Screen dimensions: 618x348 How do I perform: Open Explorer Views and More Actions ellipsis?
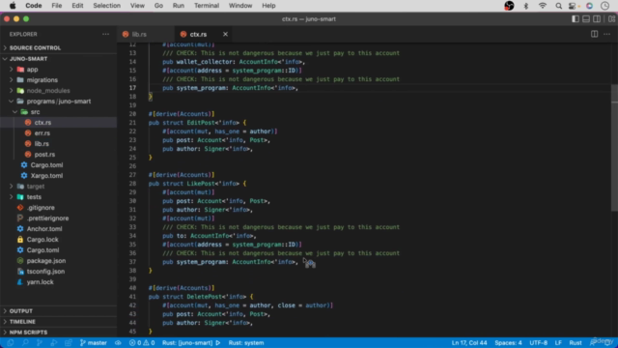pyautogui.click(x=105, y=34)
